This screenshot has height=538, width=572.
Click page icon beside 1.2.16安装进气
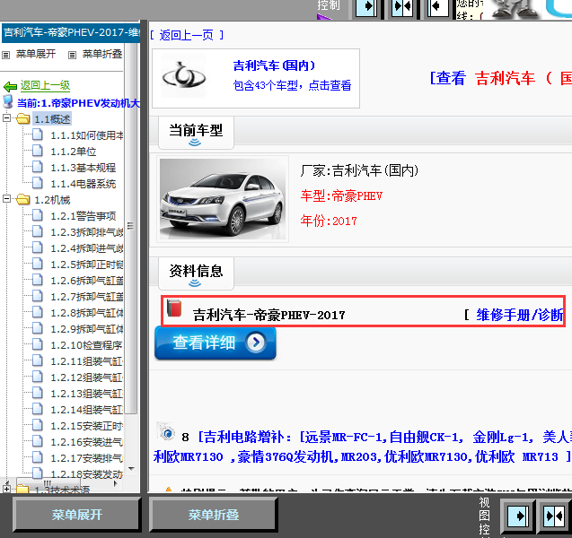click(x=37, y=441)
